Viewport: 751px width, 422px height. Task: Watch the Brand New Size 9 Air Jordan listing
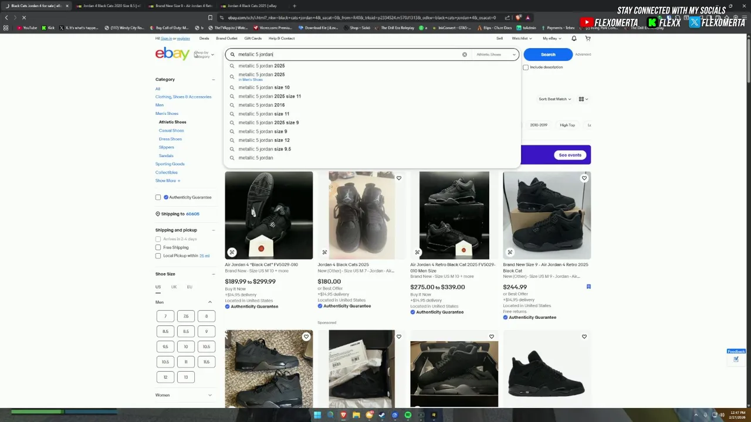[x=584, y=178]
